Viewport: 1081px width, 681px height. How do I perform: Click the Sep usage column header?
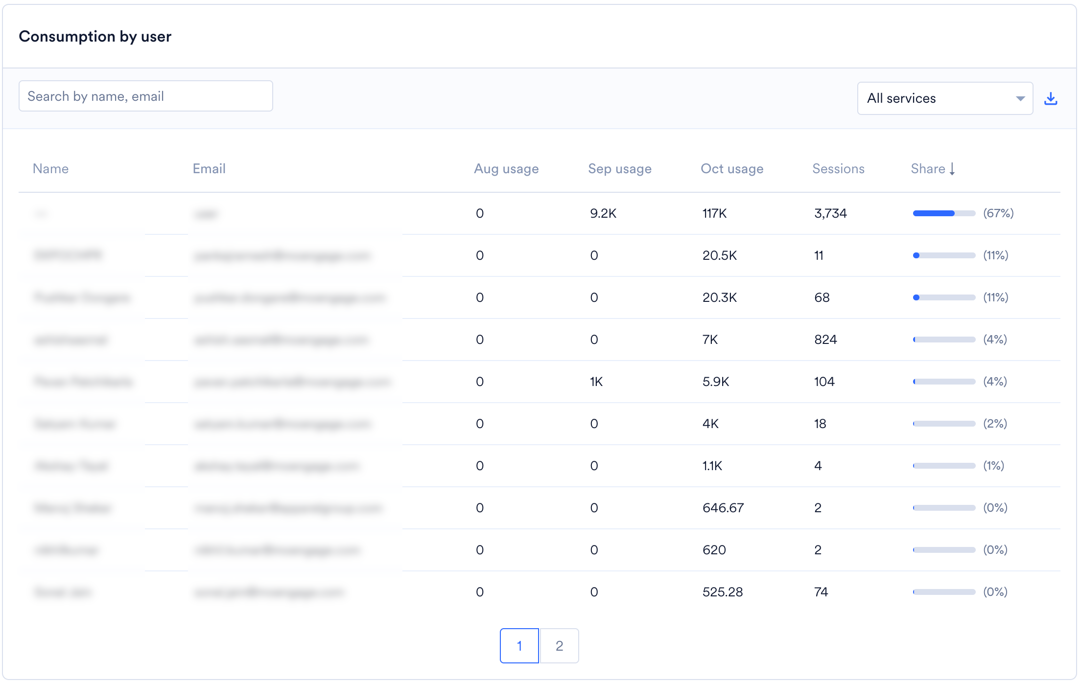(x=620, y=169)
